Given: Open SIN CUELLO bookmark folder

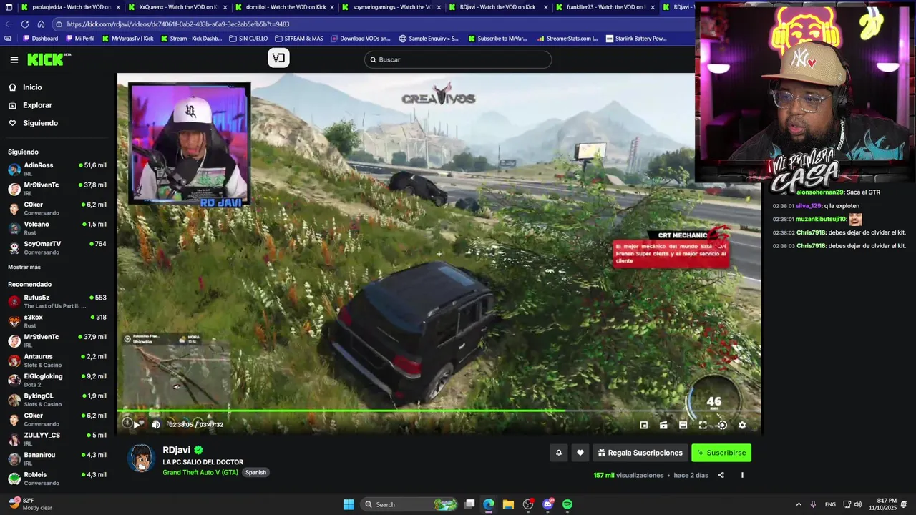Looking at the screenshot, I should click(x=248, y=39).
